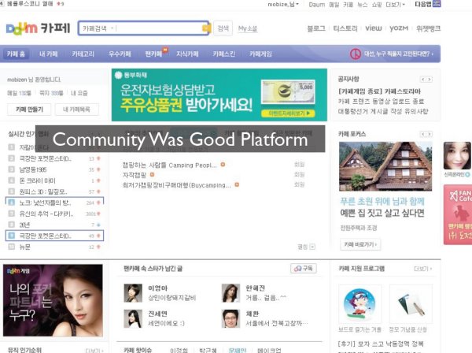Click the Daum 게임 poker advertisement
This screenshot has height=353, width=472.
(53, 300)
